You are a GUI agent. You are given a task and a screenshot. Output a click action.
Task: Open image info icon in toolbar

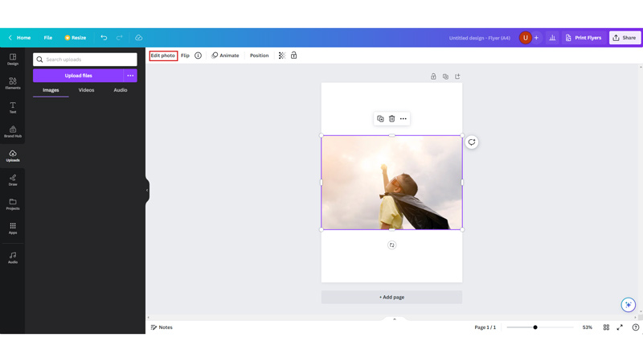click(198, 56)
